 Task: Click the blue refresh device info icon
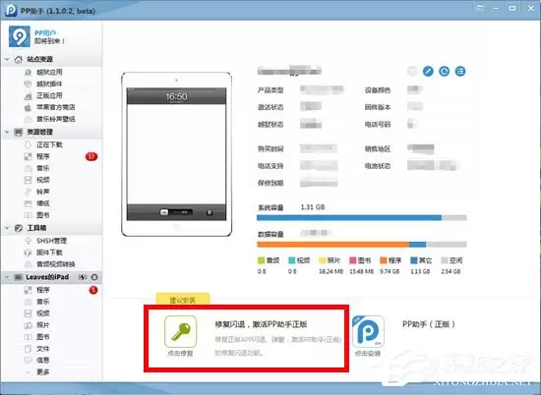(x=444, y=72)
